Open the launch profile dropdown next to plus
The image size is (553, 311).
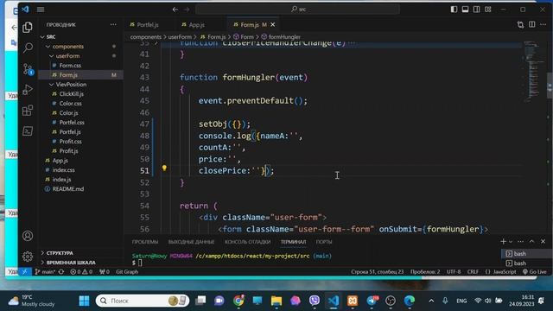pos(511,242)
